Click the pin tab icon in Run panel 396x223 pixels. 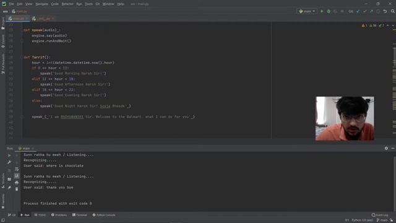[9, 188]
